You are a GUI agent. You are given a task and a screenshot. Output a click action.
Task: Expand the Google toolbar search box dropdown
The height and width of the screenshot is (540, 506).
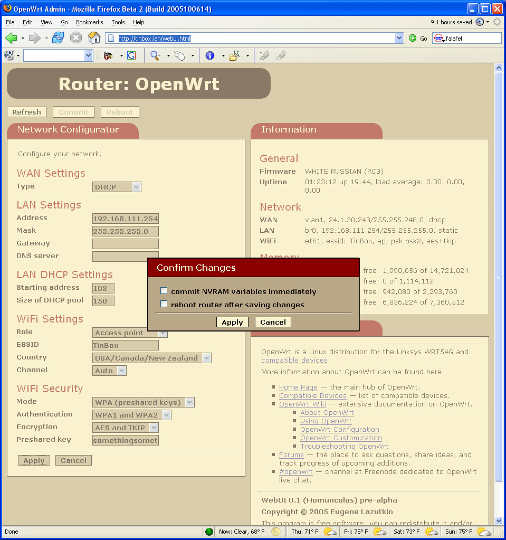click(89, 55)
